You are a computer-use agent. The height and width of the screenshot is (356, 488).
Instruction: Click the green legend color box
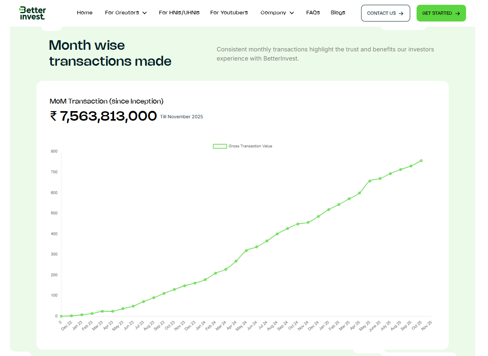(220, 146)
